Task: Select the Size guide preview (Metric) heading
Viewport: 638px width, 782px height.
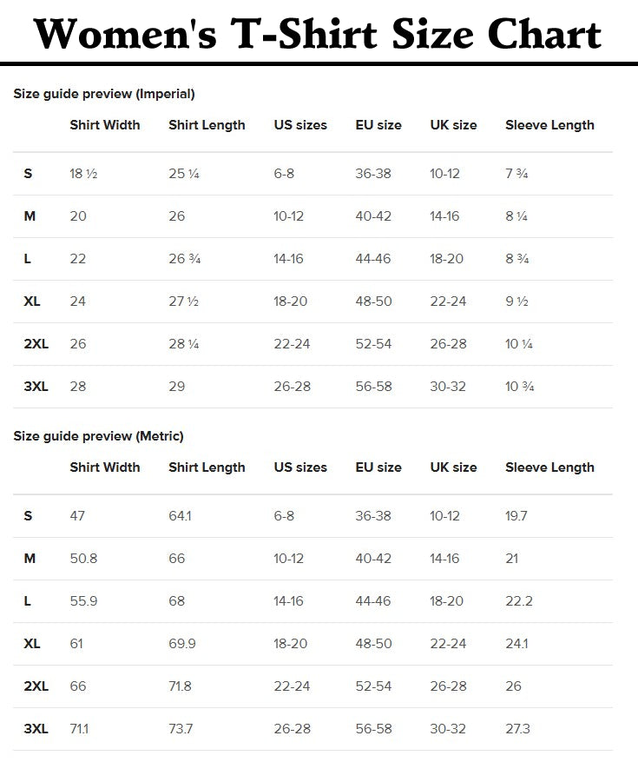Action: pos(98,436)
